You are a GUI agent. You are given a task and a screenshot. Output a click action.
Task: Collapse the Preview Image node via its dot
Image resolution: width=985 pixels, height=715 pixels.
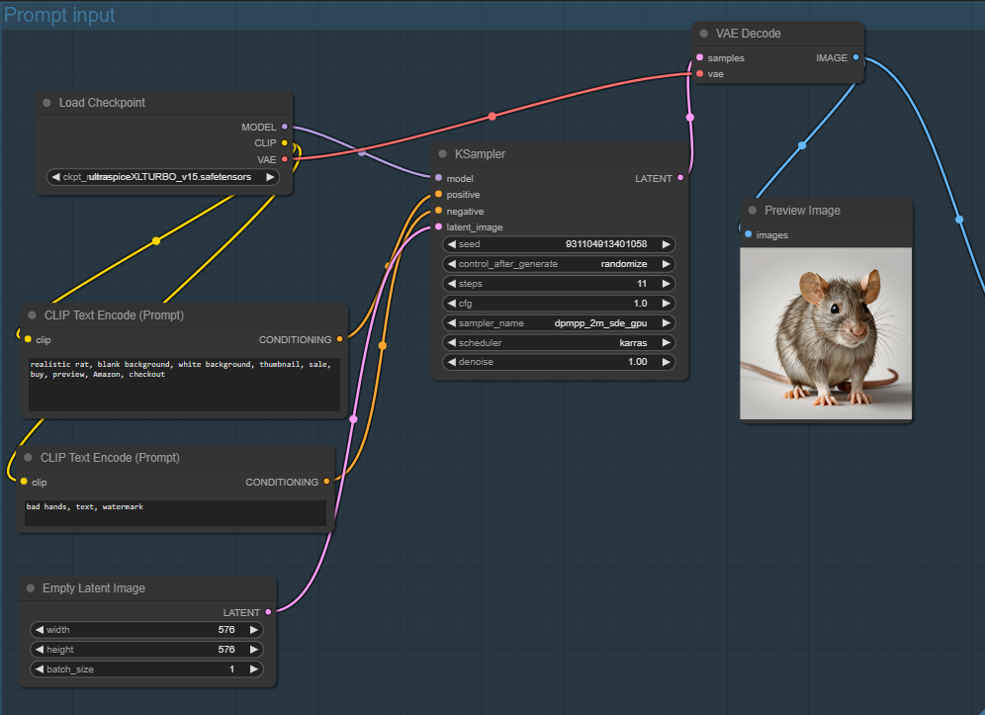(x=752, y=211)
